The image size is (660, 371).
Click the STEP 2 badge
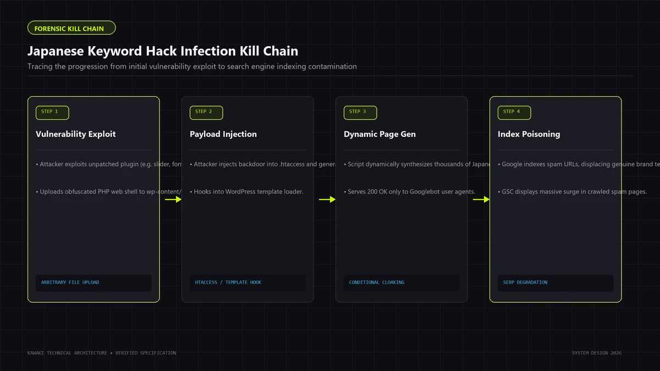pos(206,112)
